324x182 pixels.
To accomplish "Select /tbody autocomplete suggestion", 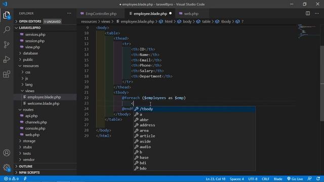I will [x=194, y=109].
